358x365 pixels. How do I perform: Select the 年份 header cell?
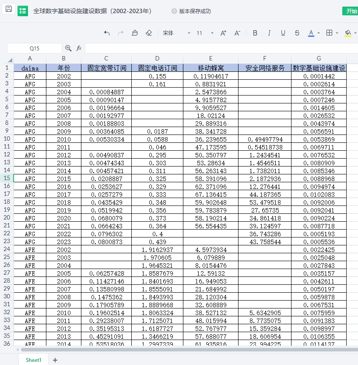64,68
